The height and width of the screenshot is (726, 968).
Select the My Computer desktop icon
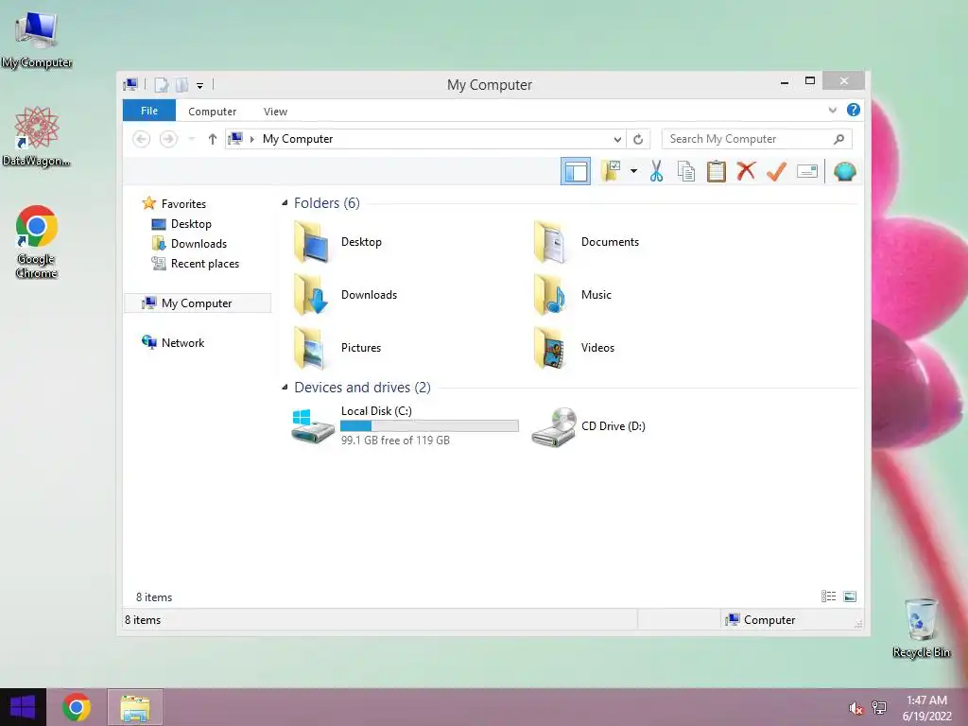click(37, 39)
